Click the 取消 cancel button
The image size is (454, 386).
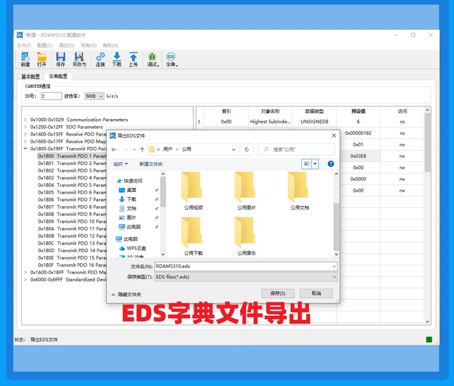pyautogui.click(x=316, y=294)
